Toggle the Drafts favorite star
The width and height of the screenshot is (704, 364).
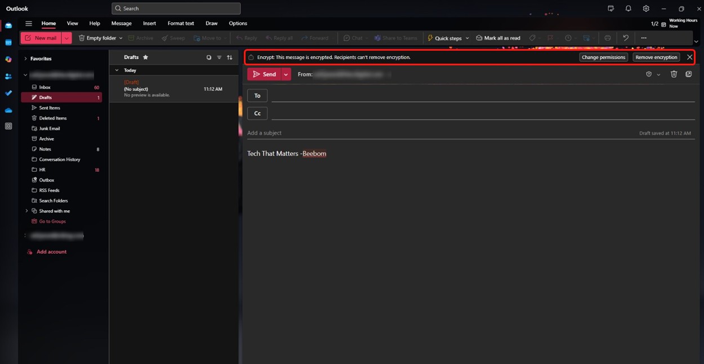tap(145, 57)
